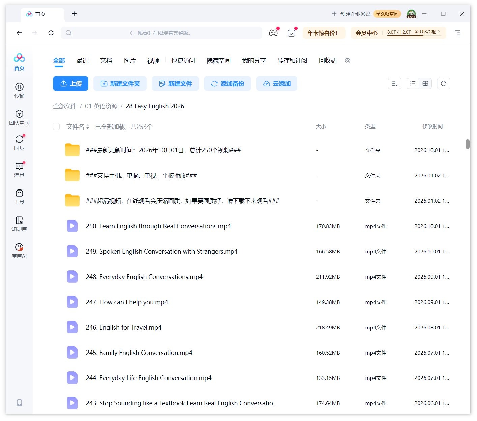The width and height of the screenshot is (477, 421).
Task: Open 团队空间 team space in sidebar
Action: [19, 117]
